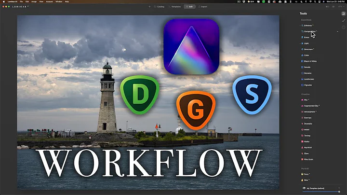Viewport: 347px width, 195px height.
Task: Select the Edit tab in toolbar
Action: [189, 7]
